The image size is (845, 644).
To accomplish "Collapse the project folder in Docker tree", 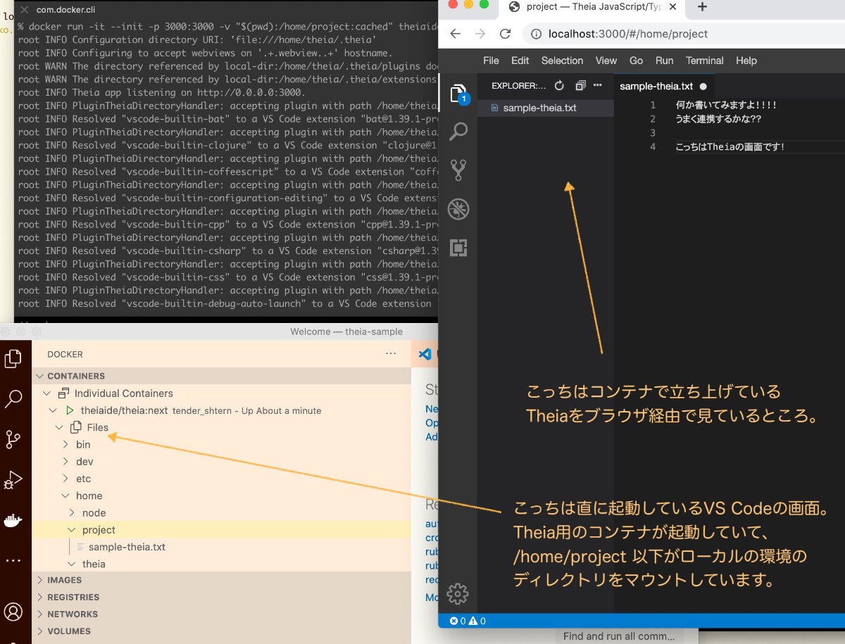I will tap(72, 530).
